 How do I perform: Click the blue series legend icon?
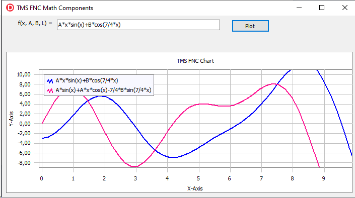[x=50, y=81]
